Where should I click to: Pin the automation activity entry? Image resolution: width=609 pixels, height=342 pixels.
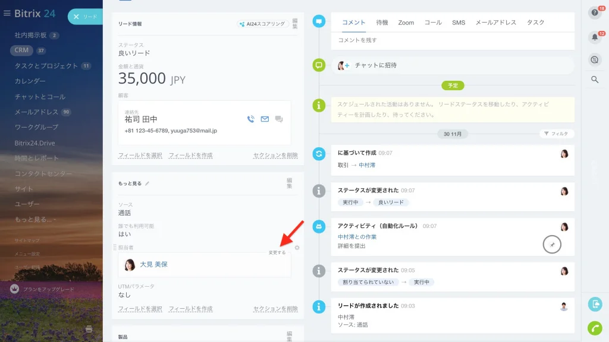tap(552, 244)
